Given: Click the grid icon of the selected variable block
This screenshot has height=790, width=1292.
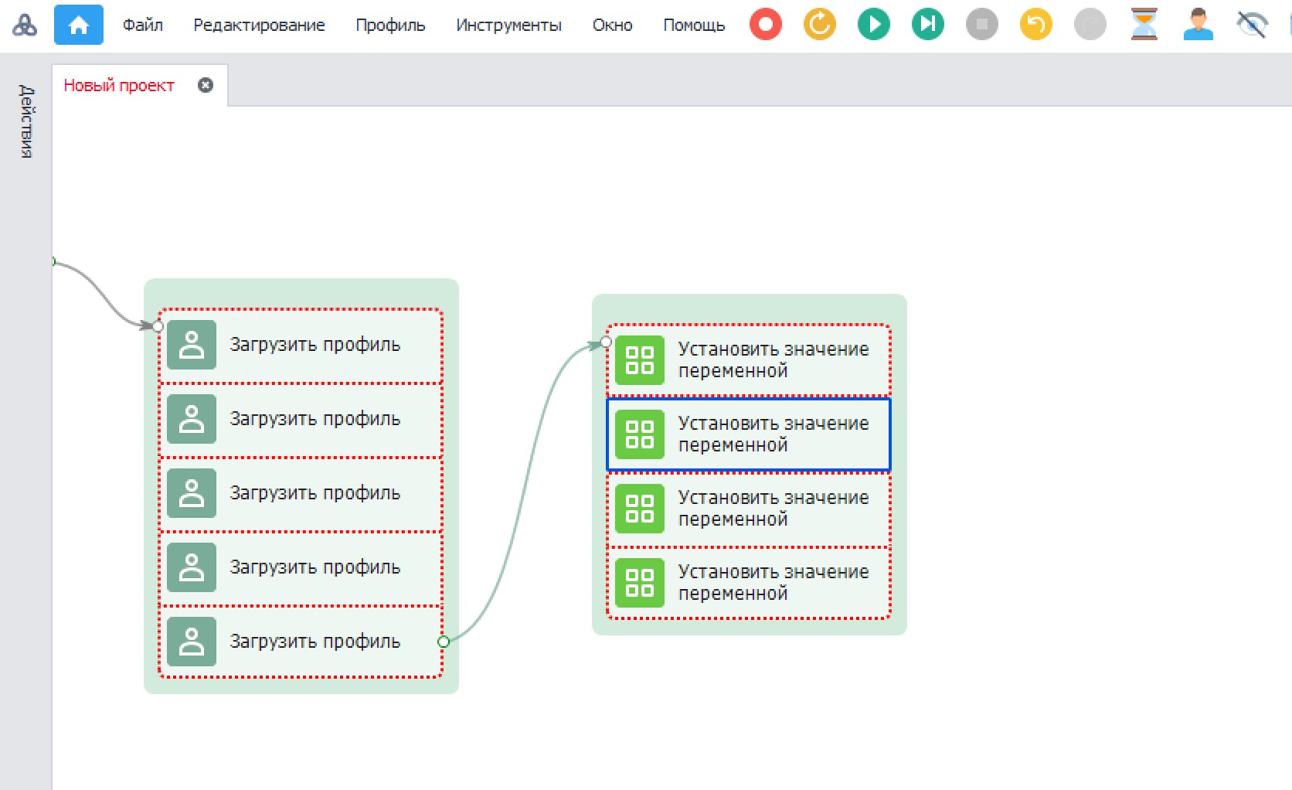Looking at the screenshot, I should (x=640, y=434).
